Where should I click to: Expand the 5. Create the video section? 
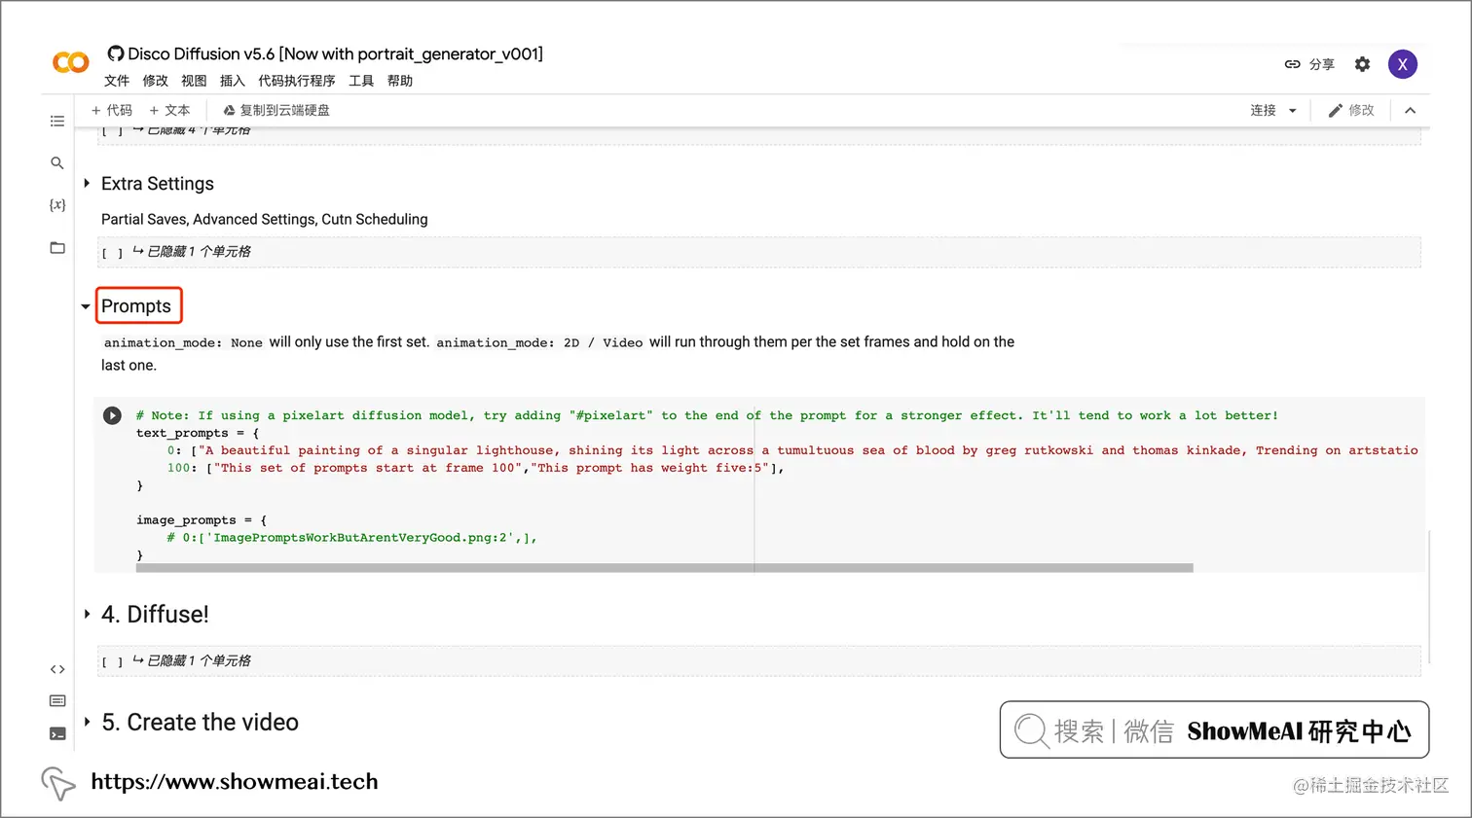[x=87, y=723]
